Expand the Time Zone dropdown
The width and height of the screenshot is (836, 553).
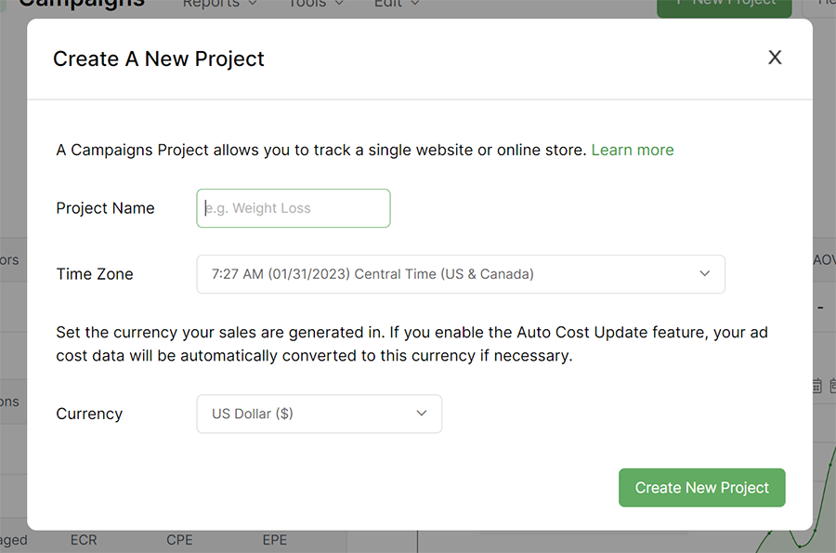(x=460, y=274)
